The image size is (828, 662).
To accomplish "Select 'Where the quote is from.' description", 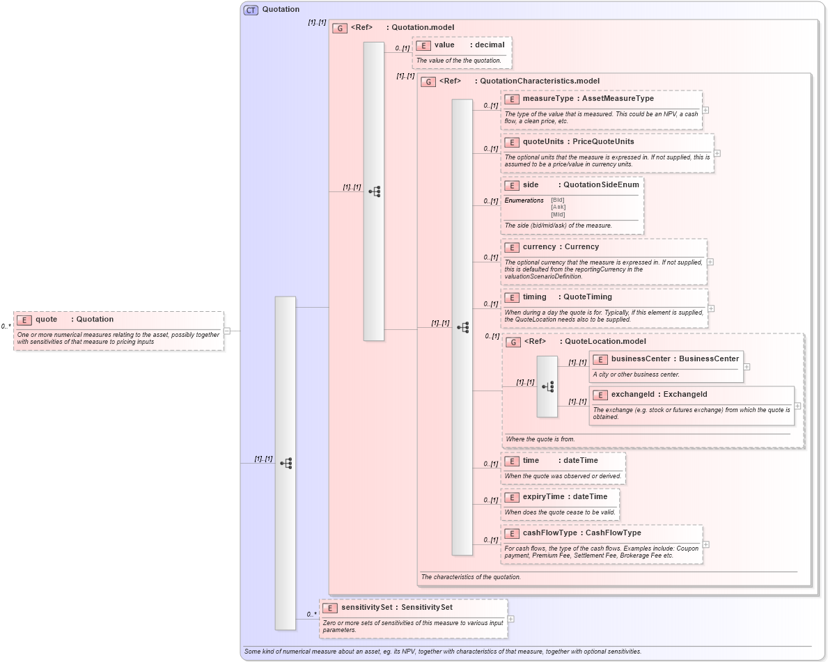I will tap(540, 439).
